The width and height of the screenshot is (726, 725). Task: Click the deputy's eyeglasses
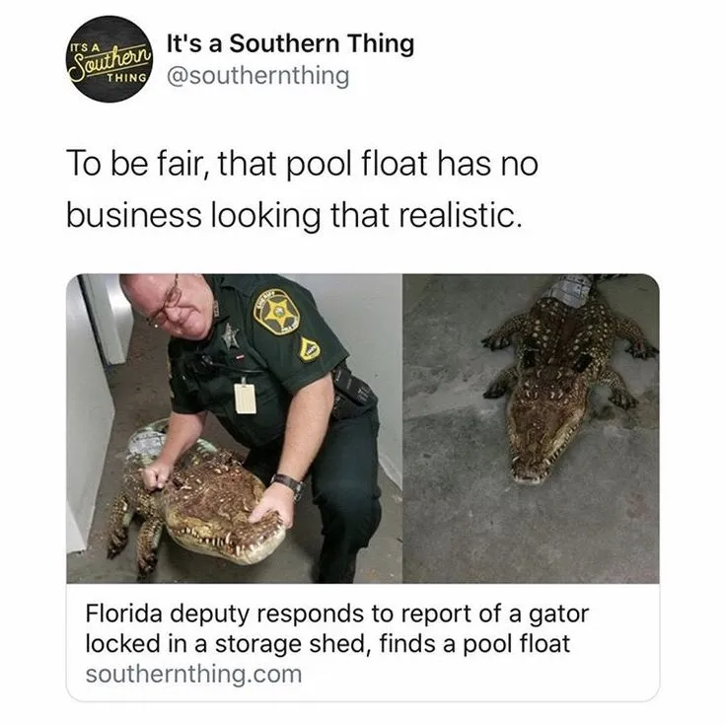tap(166, 303)
